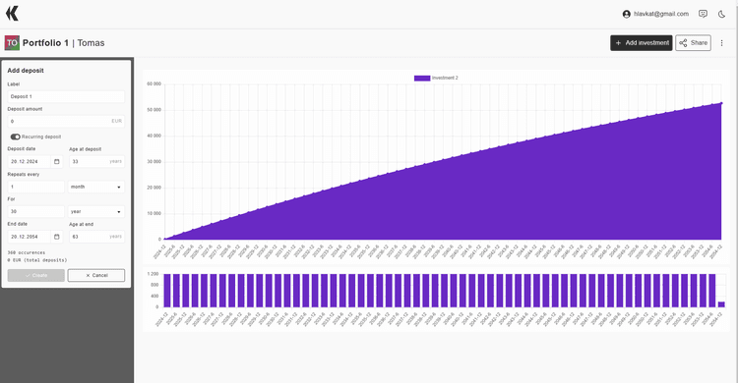Click the Label field containing Deposit 1
This screenshot has height=383, width=738.
[x=66, y=96]
